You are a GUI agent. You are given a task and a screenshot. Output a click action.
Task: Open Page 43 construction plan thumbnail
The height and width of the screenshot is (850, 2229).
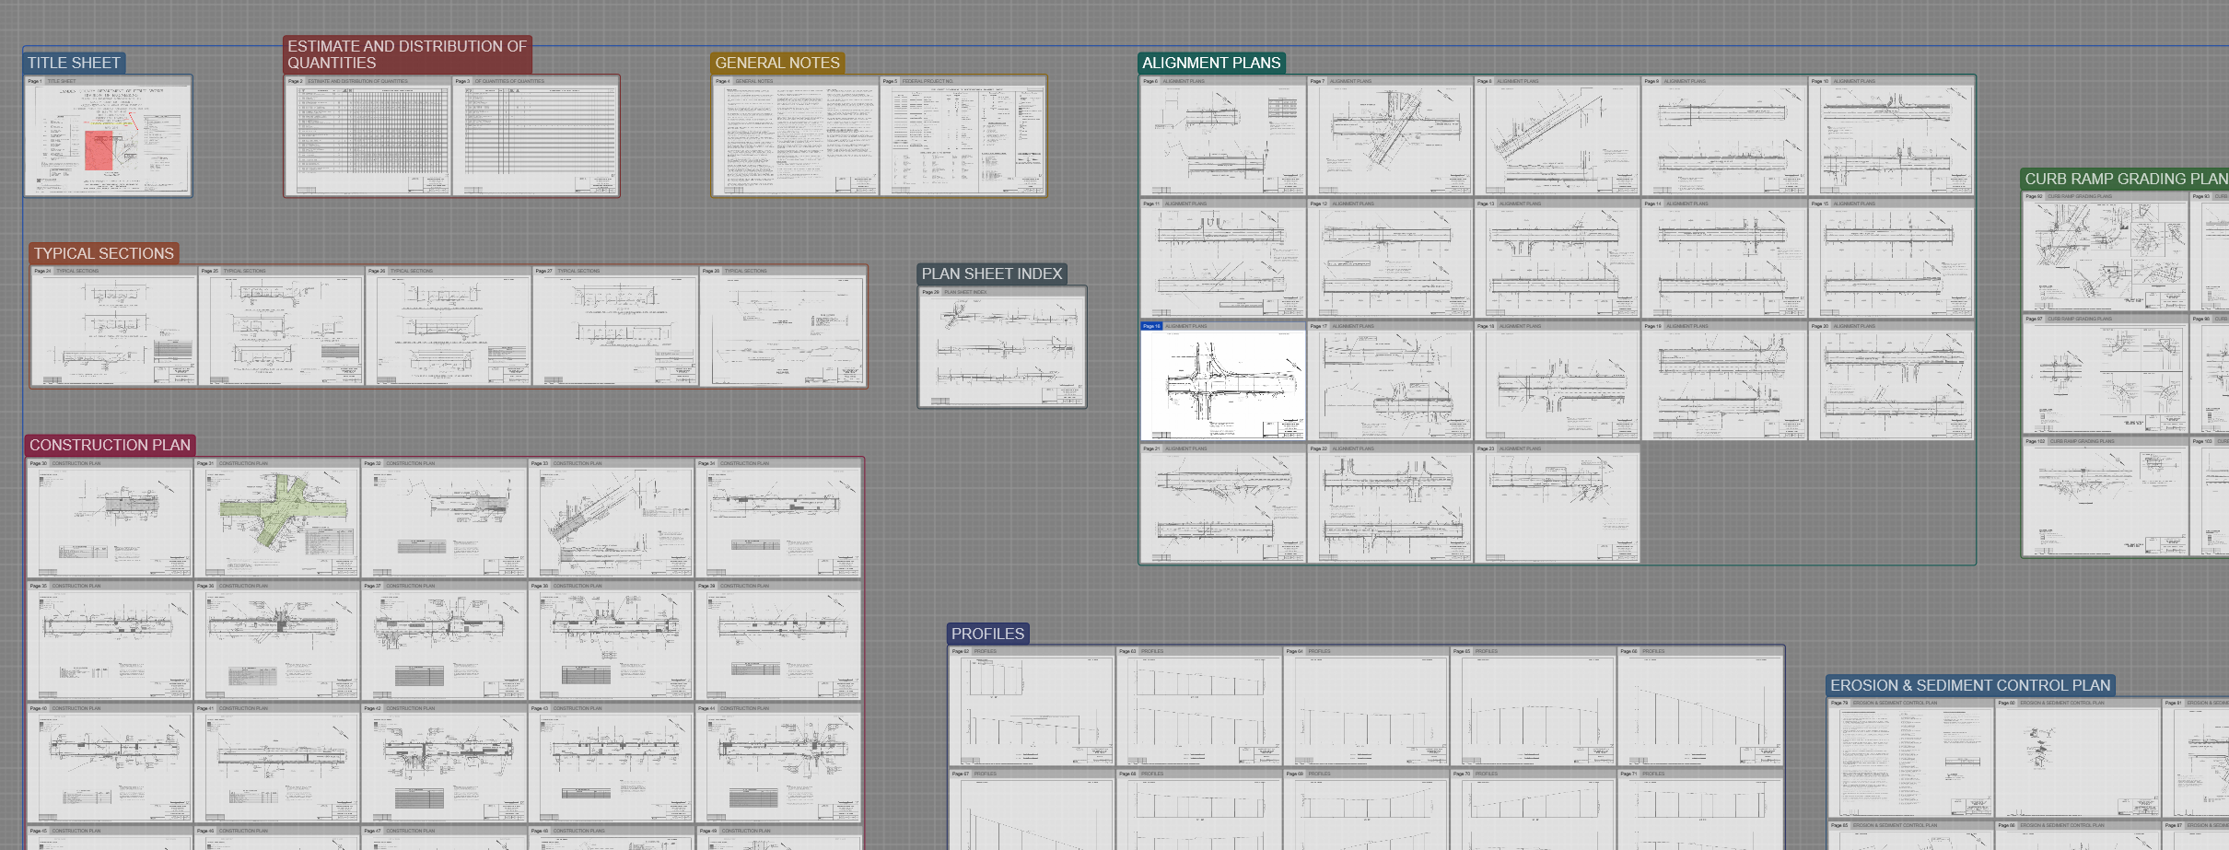tap(612, 763)
